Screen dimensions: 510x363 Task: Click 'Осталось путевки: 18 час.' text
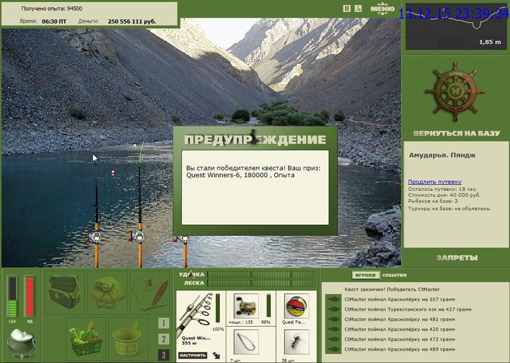click(x=442, y=189)
